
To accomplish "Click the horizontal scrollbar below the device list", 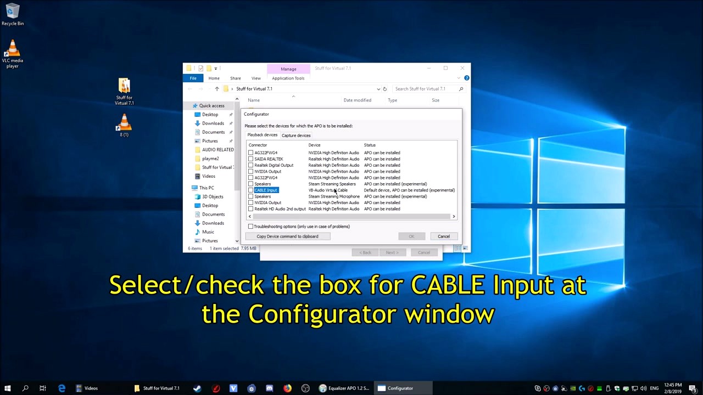I will [351, 216].
